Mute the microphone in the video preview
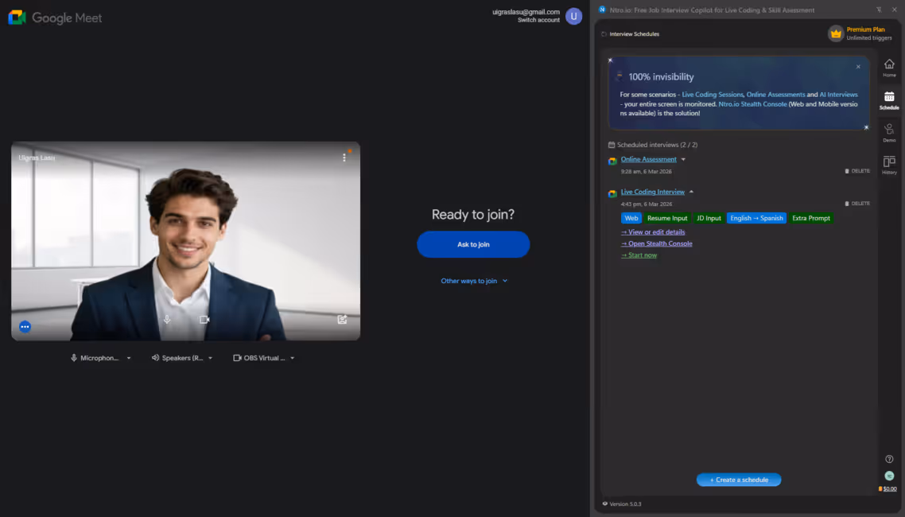Viewport: 905px width, 517px height. [x=166, y=318]
